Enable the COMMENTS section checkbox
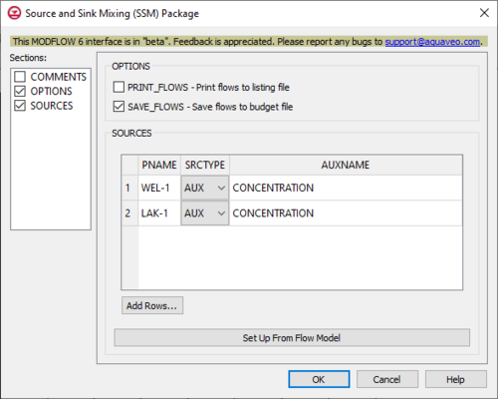 20,77
